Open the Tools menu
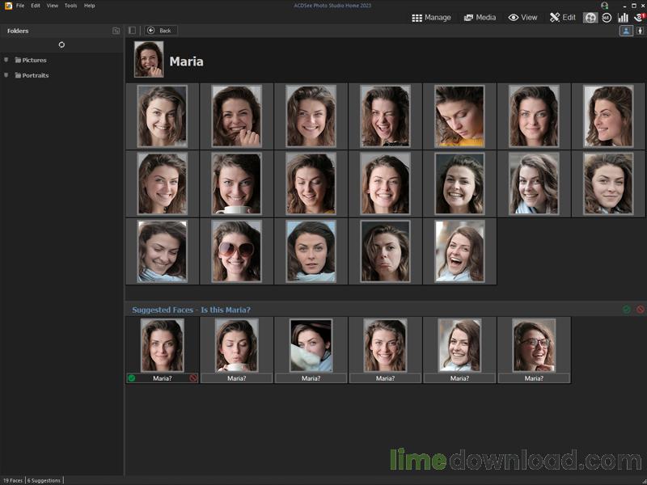This screenshot has height=485, width=647. click(70, 6)
